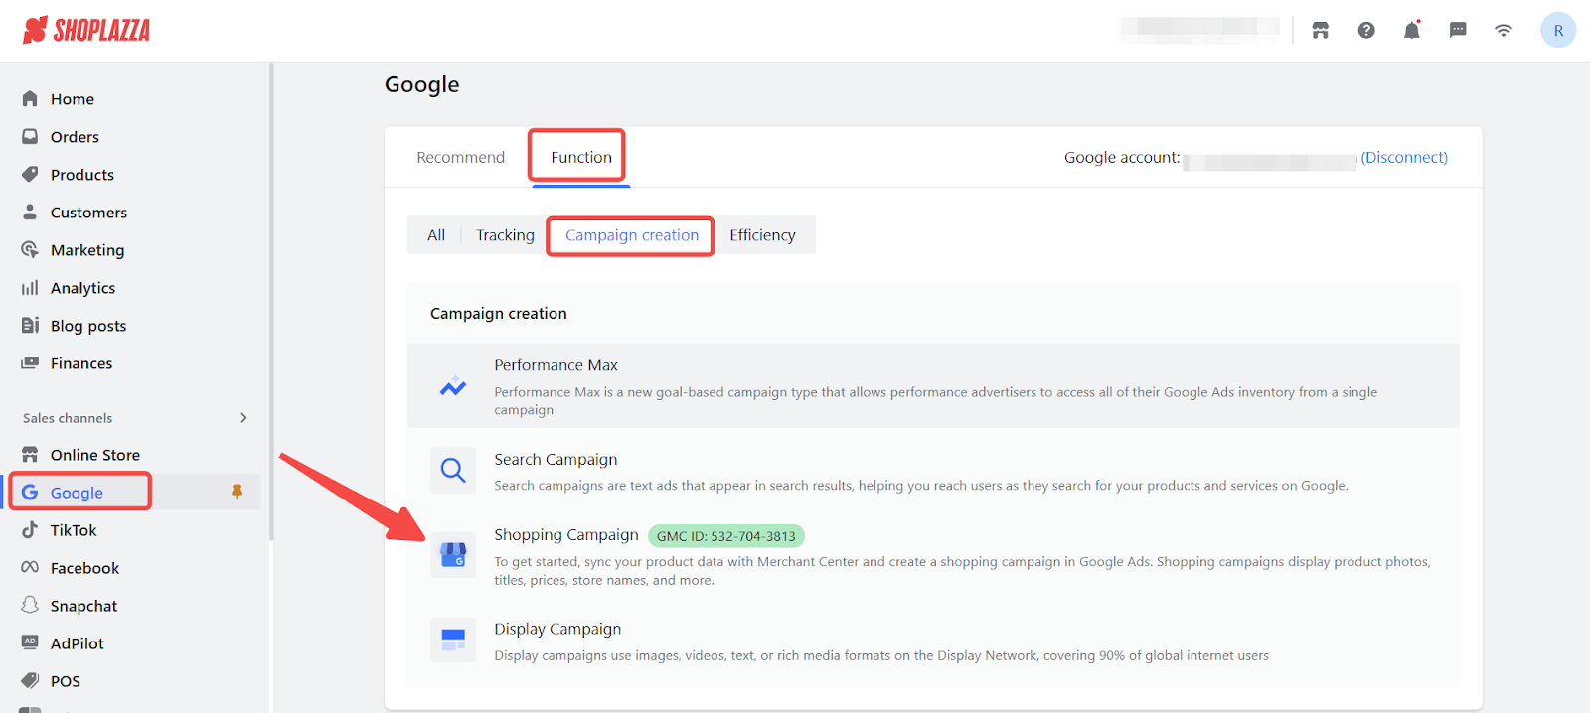The width and height of the screenshot is (1590, 713).
Task: Click the Customers person icon
Action: tap(30, 212)
